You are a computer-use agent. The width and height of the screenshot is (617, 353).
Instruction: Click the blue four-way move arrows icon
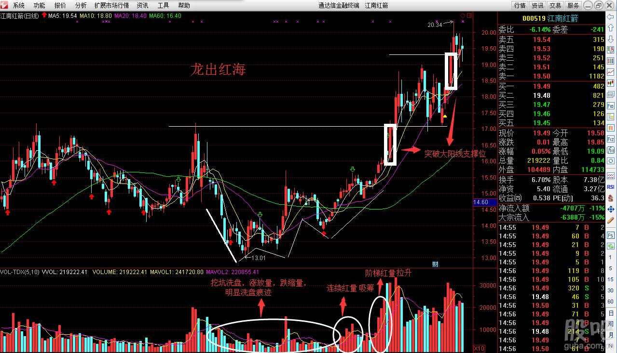[x=611, y=209]
